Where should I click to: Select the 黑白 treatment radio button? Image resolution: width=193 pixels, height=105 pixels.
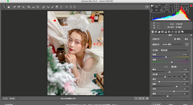point(183,39)
